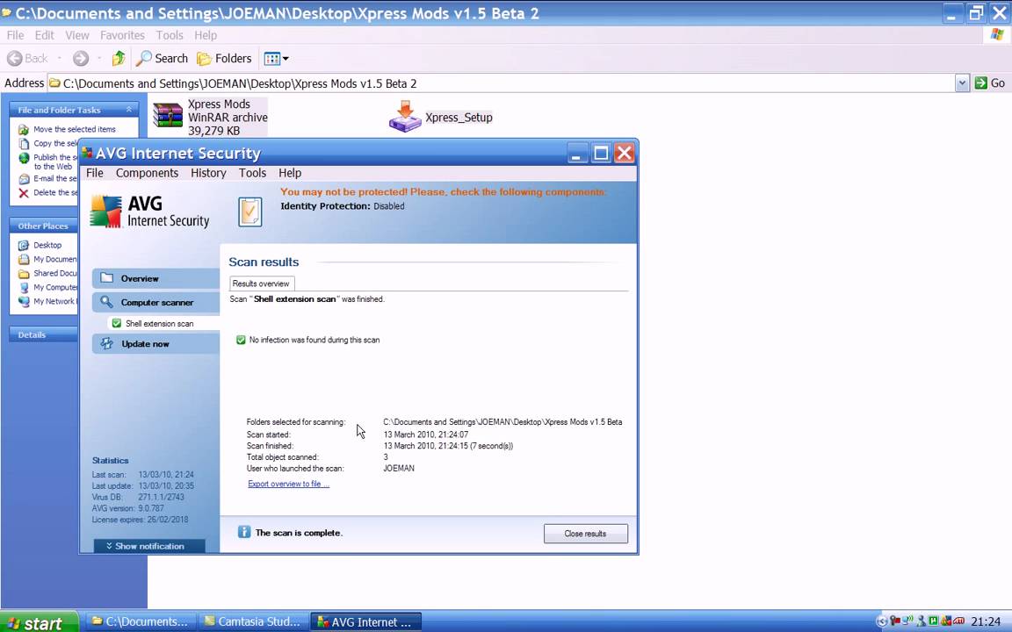Click green checkmark beside No infection found
Screen dimensions: 1012x632
241,340
